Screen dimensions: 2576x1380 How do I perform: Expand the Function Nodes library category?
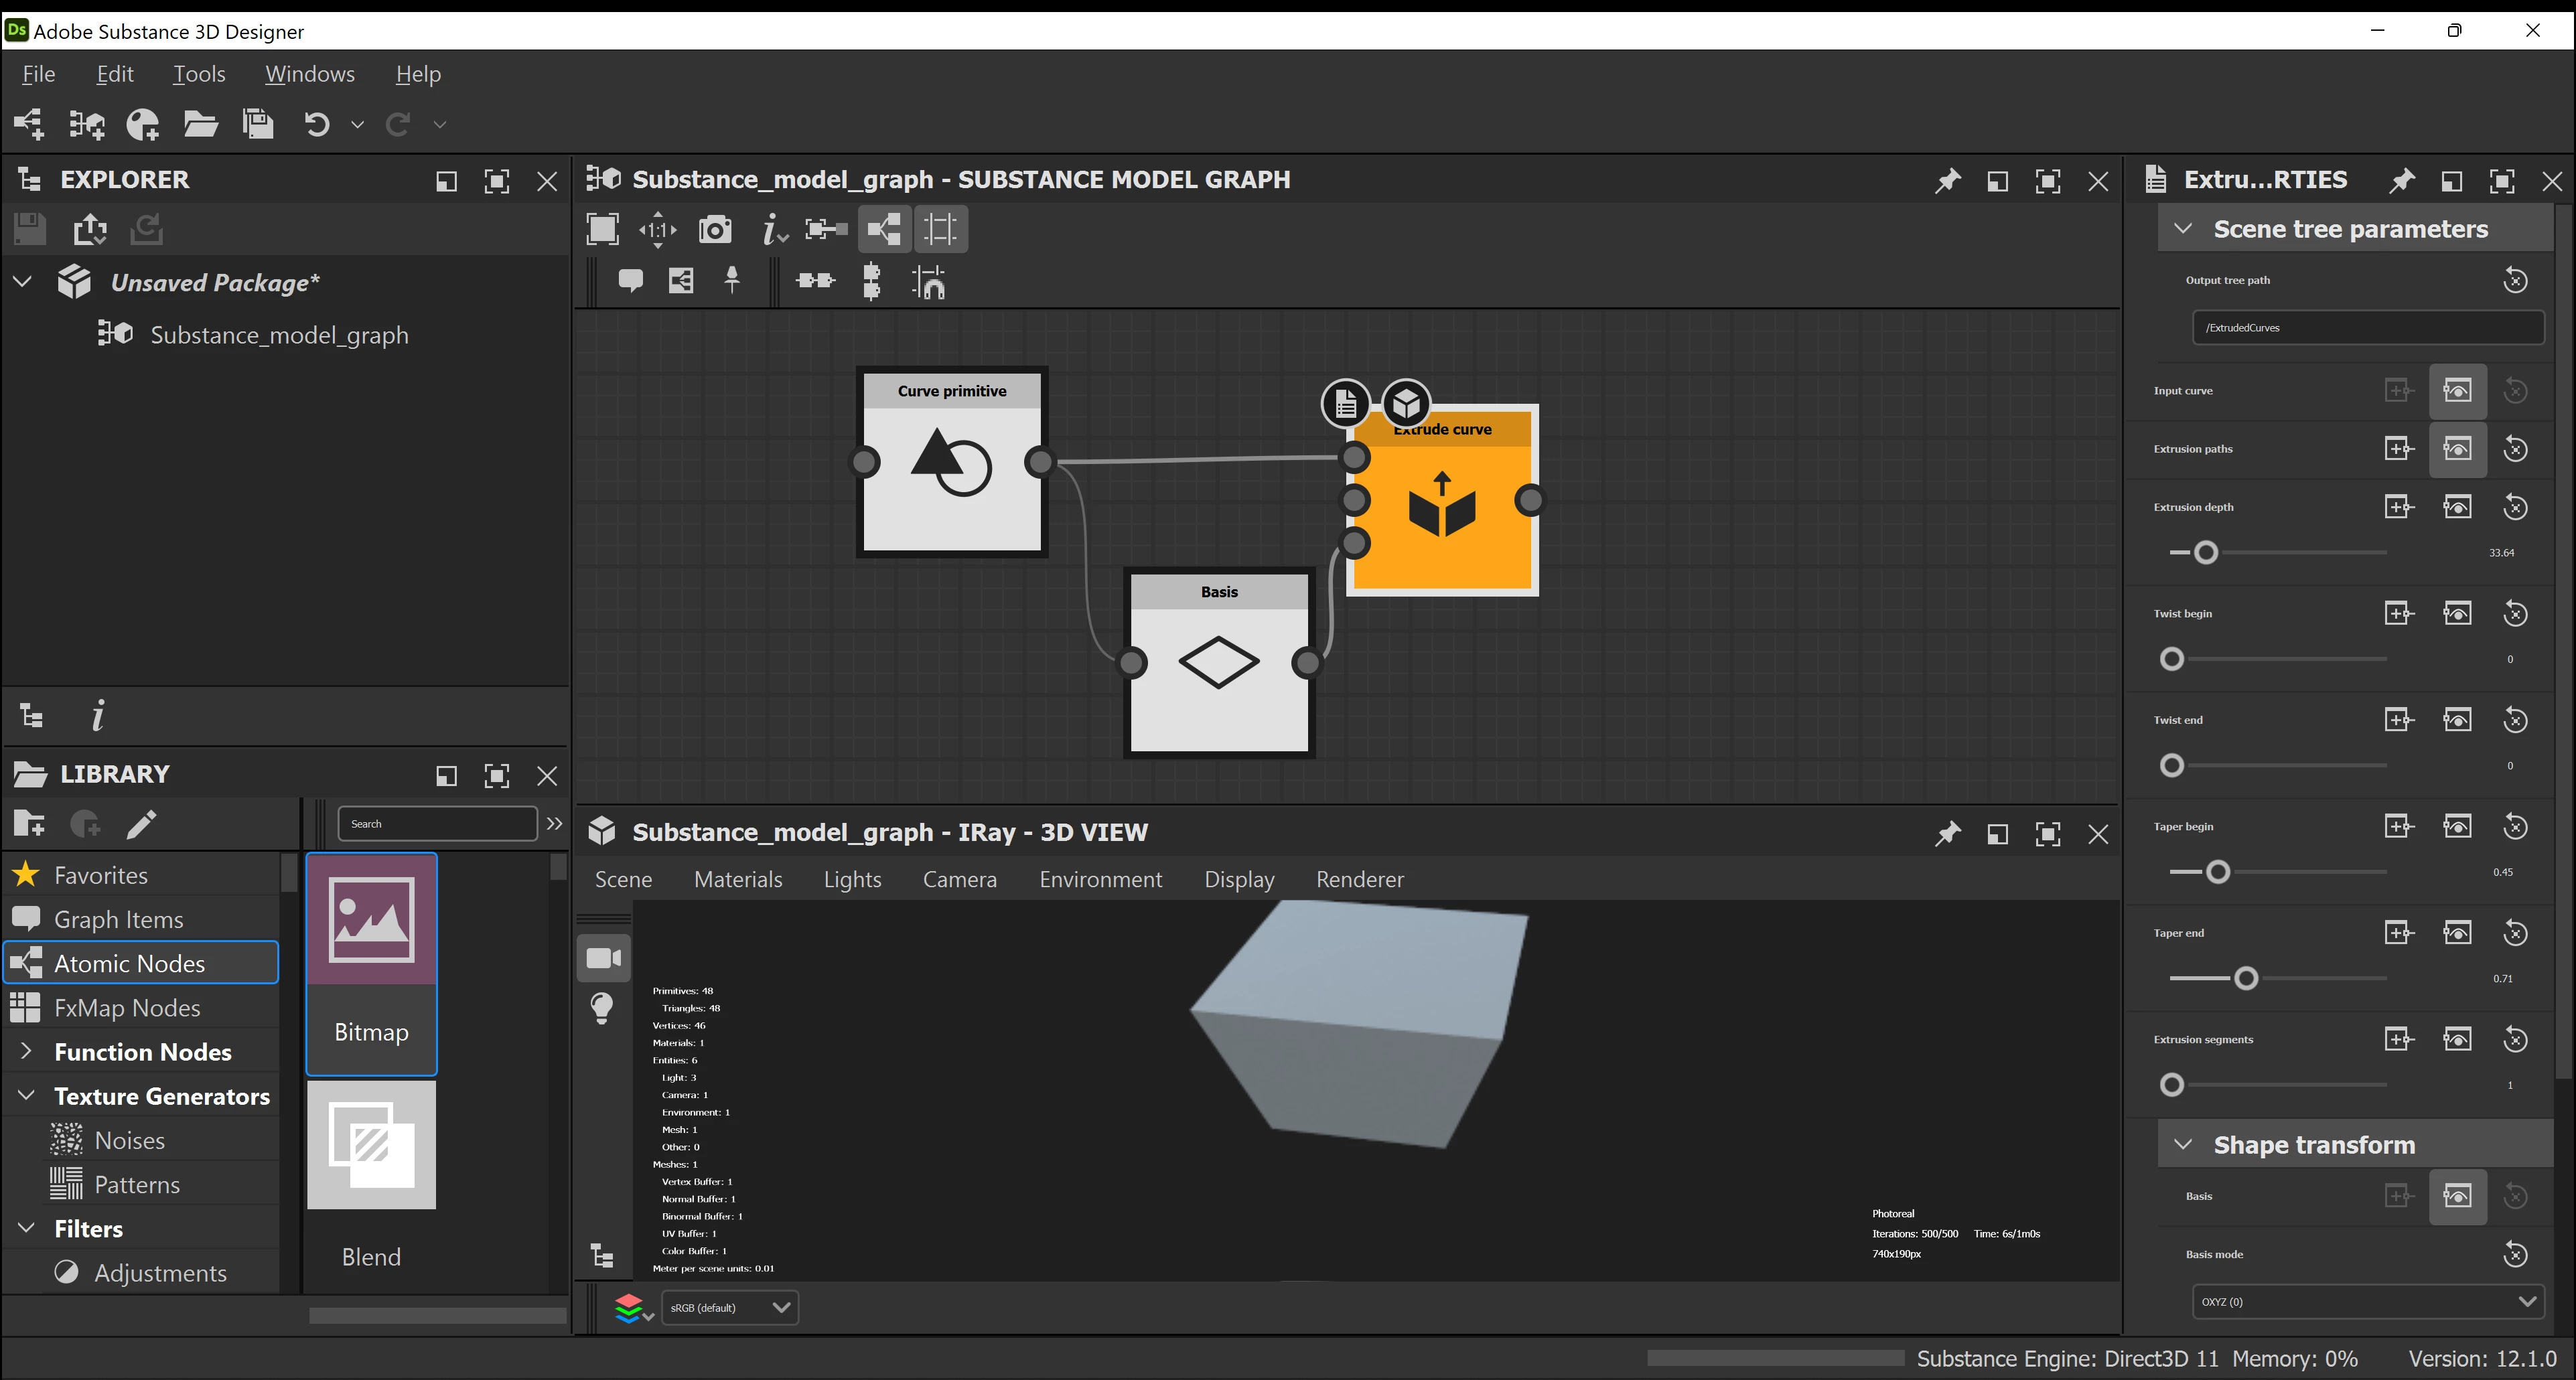click(27, 1052)
